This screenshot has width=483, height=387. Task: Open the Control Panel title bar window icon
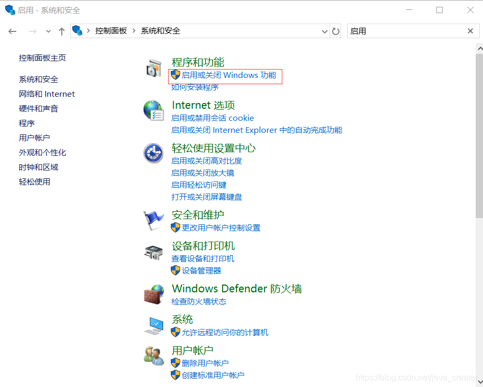10,10
